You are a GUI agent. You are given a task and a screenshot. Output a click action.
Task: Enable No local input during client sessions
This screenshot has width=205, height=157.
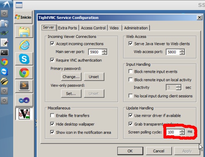coord(130,96)
